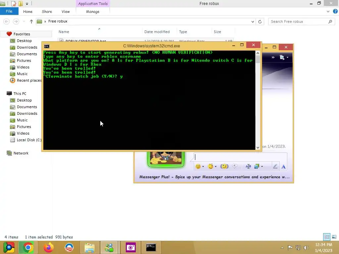
Task: Sort files by the Type column
Action: [x=183, y=32]
